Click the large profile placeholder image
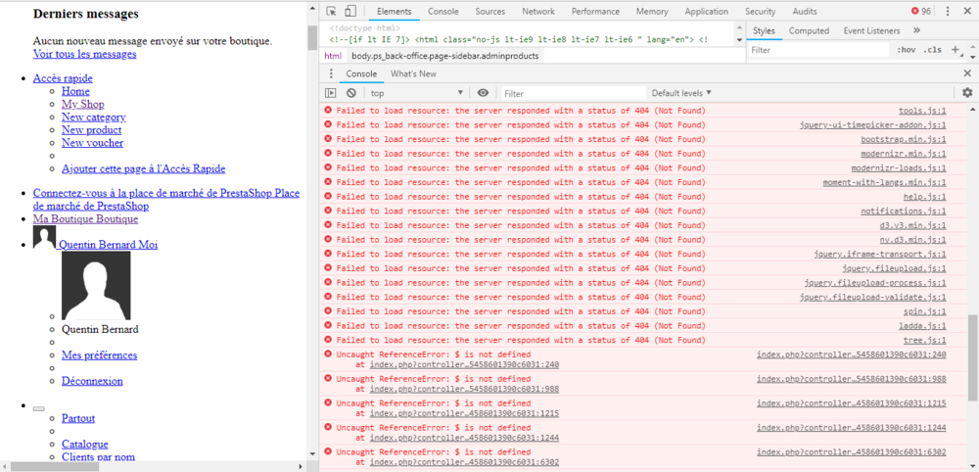Screen dimensions: 979x472 pyautogui.click(x=96, y=285)
